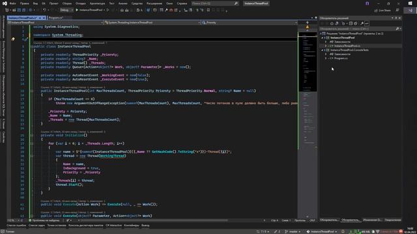Open the Точки останова tab
Image resolution: width=417 pixels, height=234 pixels.
(57, 226)
